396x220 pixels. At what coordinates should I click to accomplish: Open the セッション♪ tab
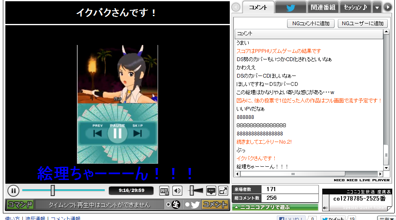tap(355, 7)
